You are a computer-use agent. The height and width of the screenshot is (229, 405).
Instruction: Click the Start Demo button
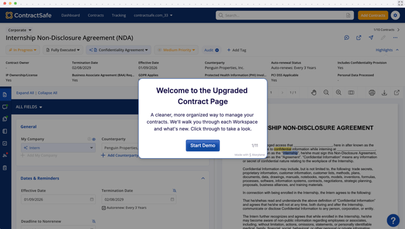click(x=202, y=145)
